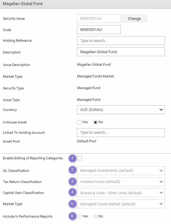Open the Currency AUD (Dollars) dropdown
The width and height of the screenshot is (171, 224).
tap(121, 110)
